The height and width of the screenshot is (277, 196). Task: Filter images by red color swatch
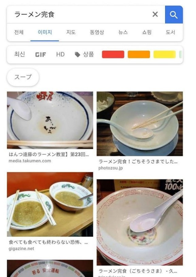point(113,54)
